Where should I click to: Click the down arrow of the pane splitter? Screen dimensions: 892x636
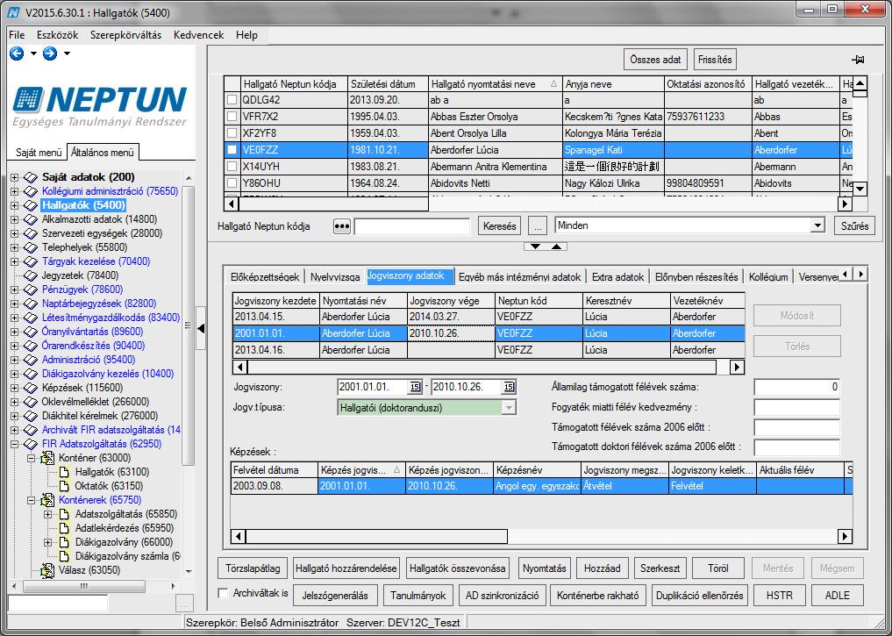tap(535, 247)
